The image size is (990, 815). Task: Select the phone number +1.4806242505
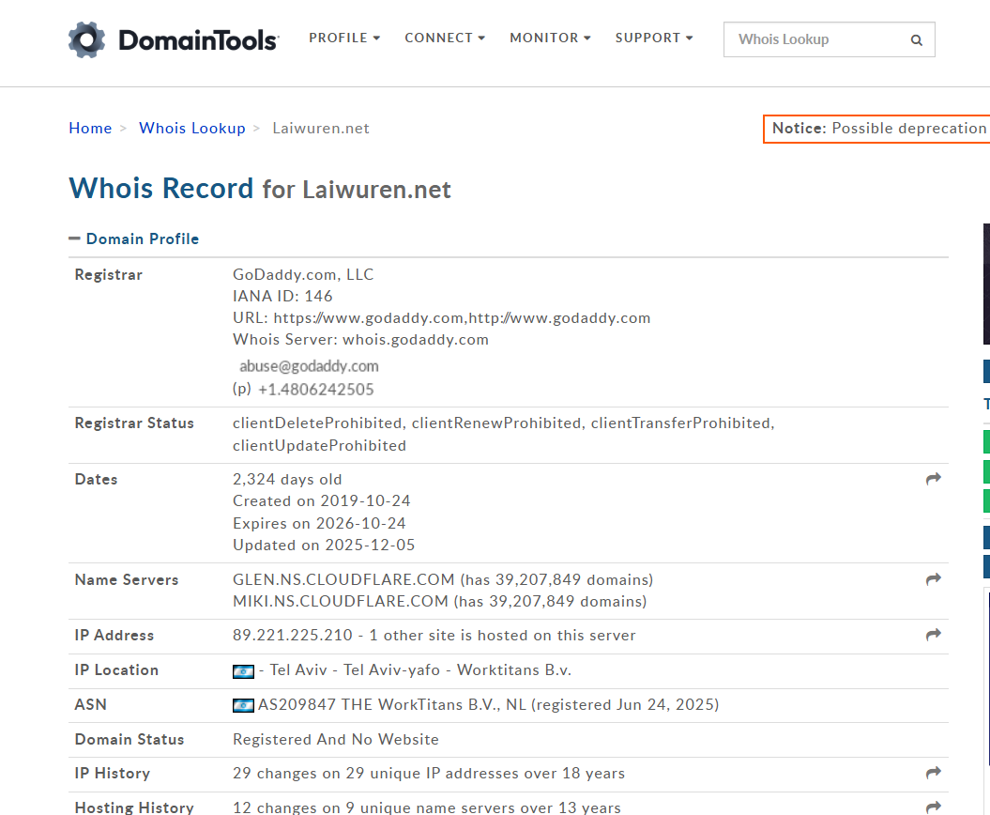315,389
